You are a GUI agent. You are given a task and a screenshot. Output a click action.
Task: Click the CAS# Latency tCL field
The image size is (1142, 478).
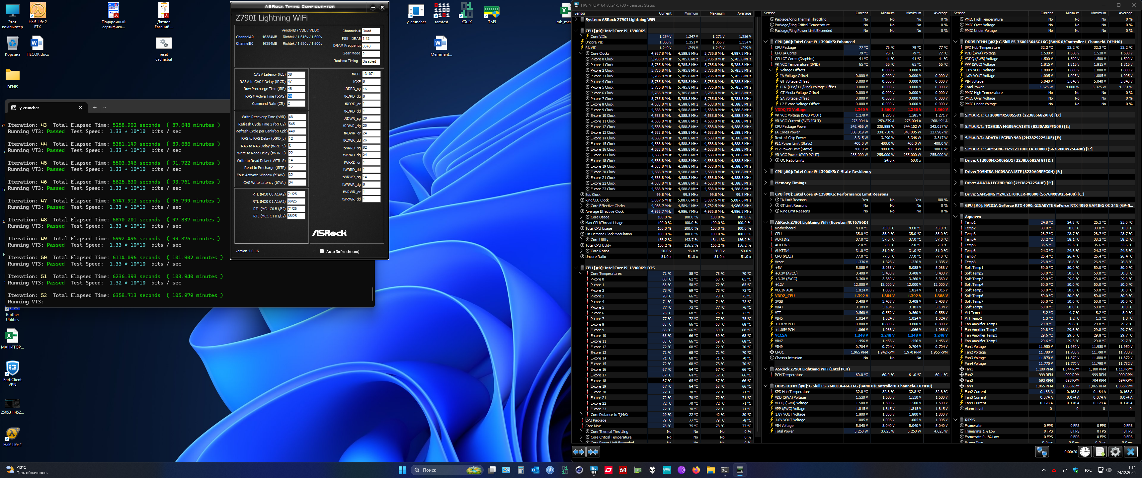point(296,74)
